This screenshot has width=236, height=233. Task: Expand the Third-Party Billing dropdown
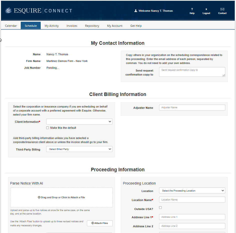[79, 149]
